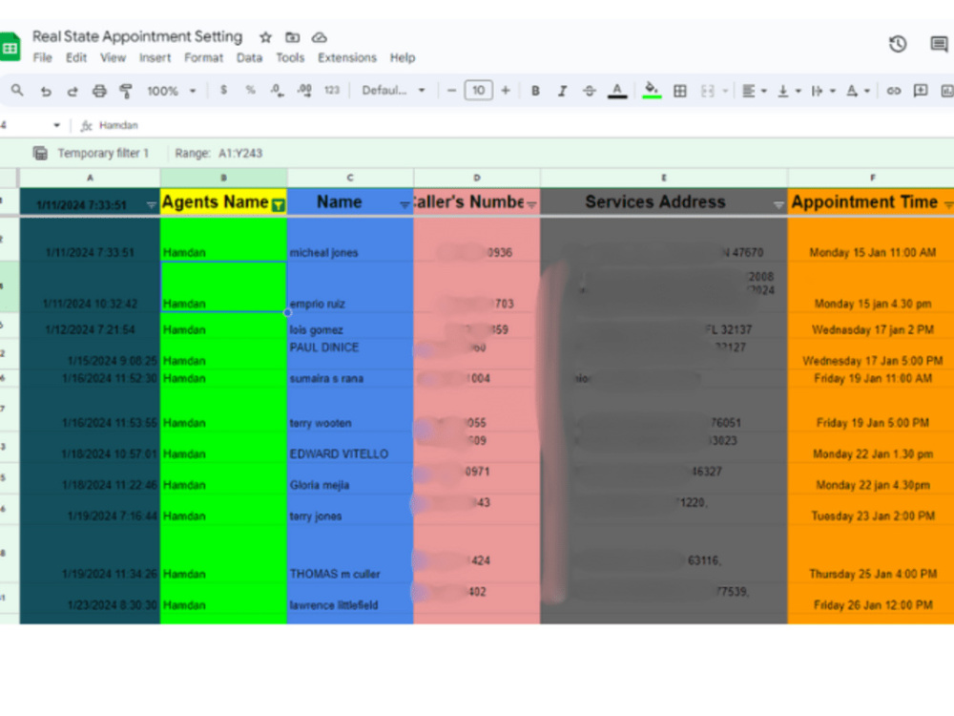This screenshot has height=716, width=954.
Task: Redo the last action
Action: pyautogui.click(x=73, y=92)
